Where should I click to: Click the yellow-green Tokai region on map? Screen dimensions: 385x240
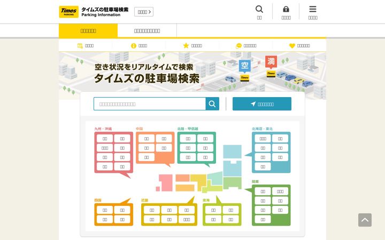tap(211, 188)
